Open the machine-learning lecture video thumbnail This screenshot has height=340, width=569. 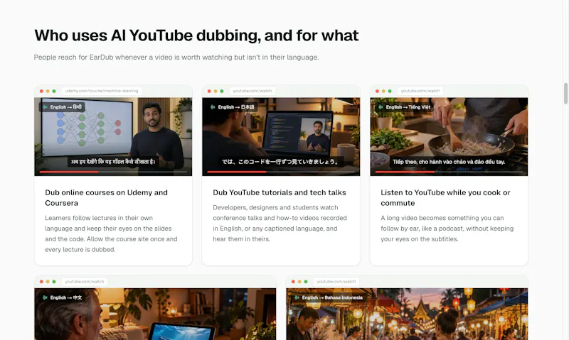tap(113, 136)
